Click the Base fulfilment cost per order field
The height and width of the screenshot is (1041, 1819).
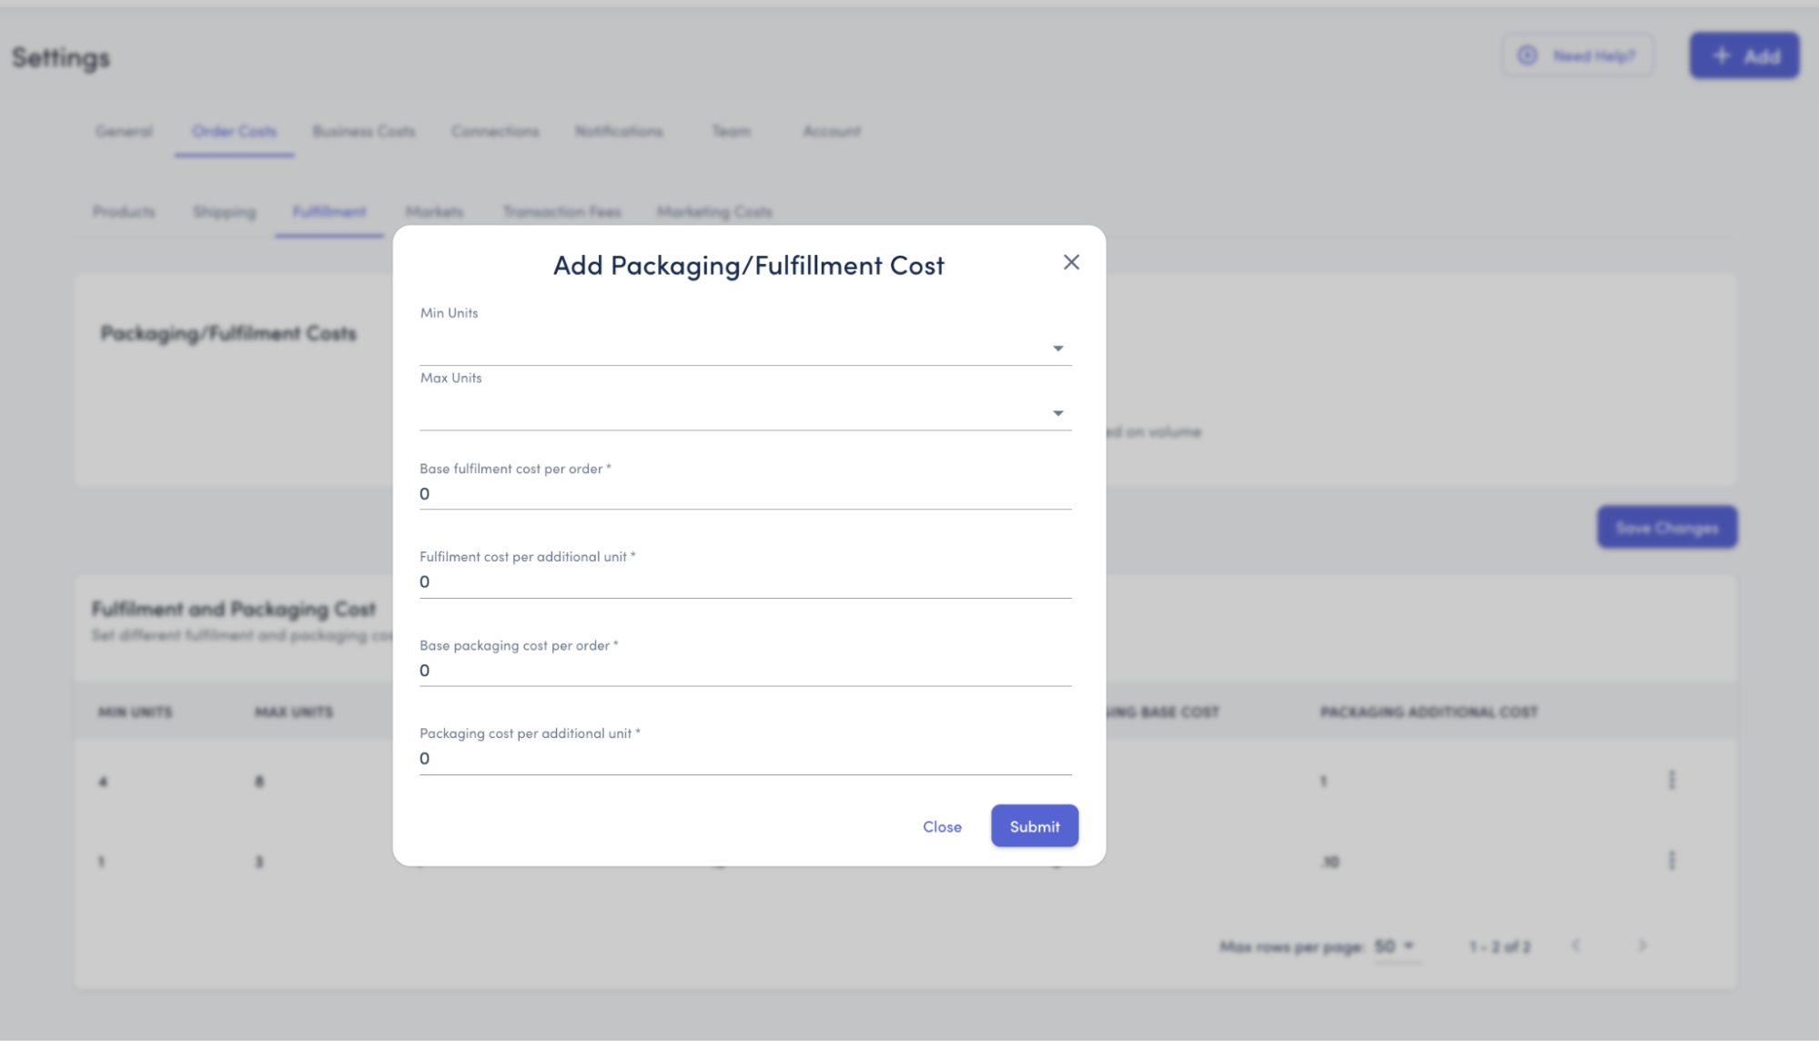[744, 493]
